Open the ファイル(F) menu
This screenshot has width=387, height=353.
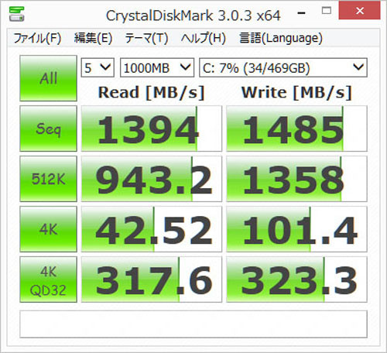37,38
